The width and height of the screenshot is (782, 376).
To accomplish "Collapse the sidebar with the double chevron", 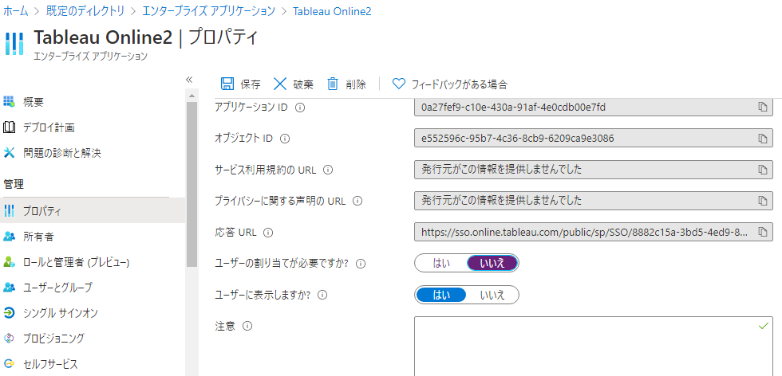I will point(189,80).
